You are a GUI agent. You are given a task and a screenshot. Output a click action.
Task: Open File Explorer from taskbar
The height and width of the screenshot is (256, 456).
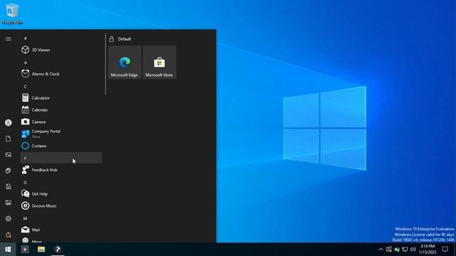coord(41,250)
